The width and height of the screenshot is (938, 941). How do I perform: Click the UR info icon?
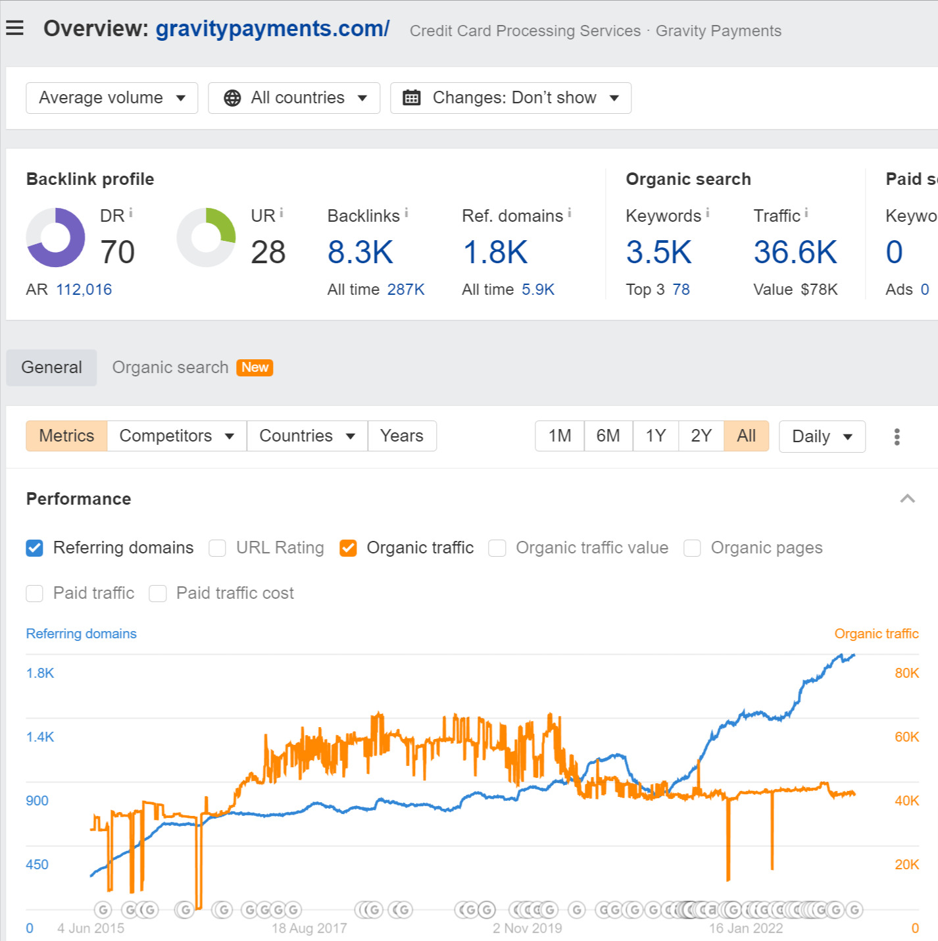[281, 211]
